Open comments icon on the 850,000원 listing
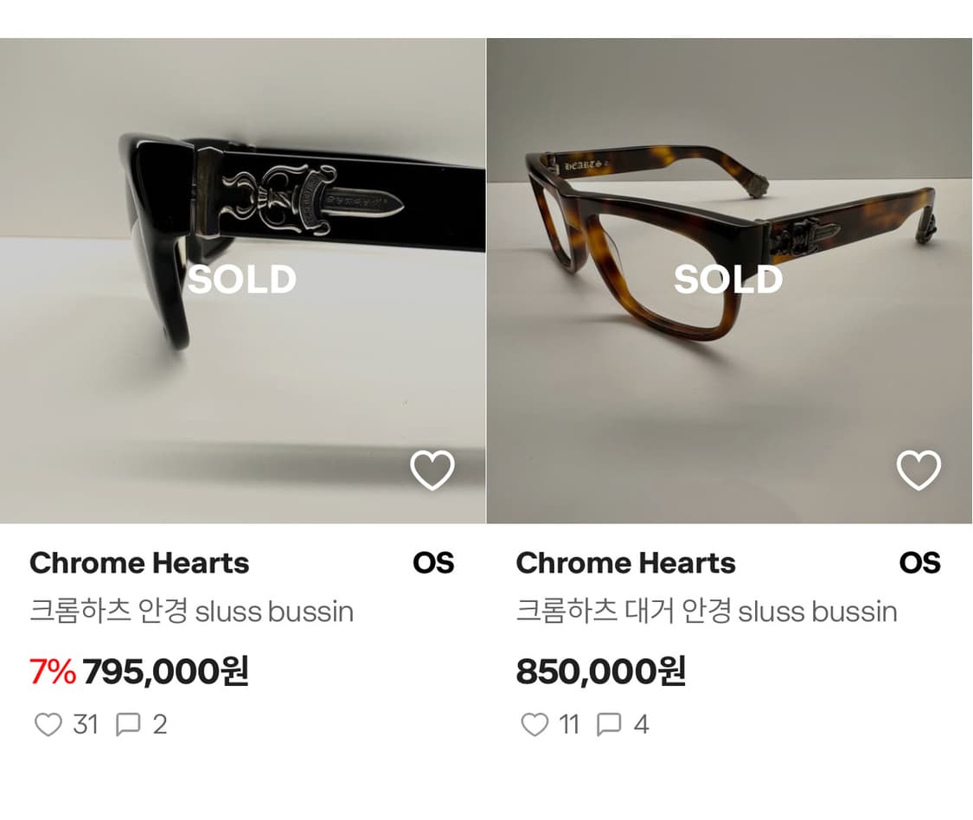Screen dimensions: 973x820 610,724
